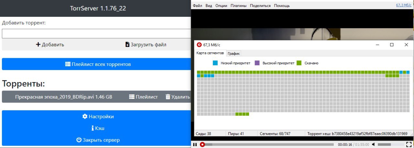Click the Сиды: 38 status entry
The width and height of the screenshot is (414, 148).
click(203, 133)
